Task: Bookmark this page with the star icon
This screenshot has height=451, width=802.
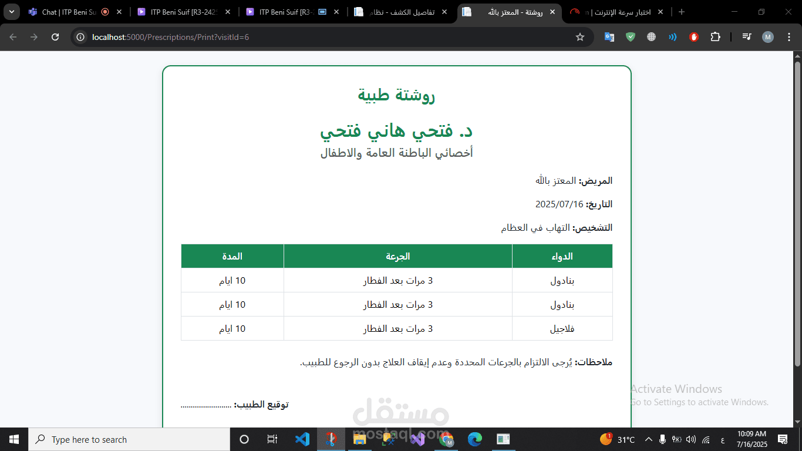Action: pos(580,37)
